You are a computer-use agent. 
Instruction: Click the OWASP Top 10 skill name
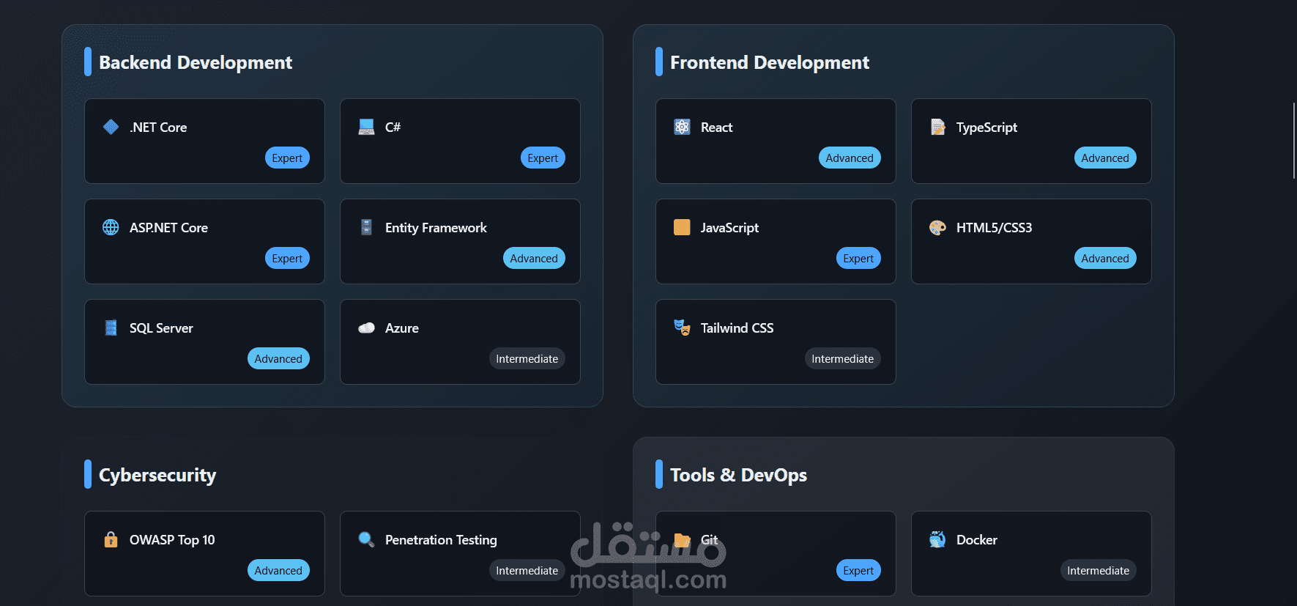coord(172,539)
